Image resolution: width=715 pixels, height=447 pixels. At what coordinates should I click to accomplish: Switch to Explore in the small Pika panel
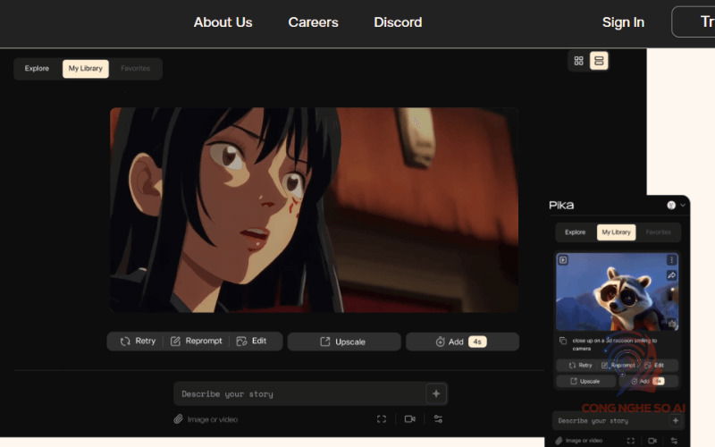575,232
